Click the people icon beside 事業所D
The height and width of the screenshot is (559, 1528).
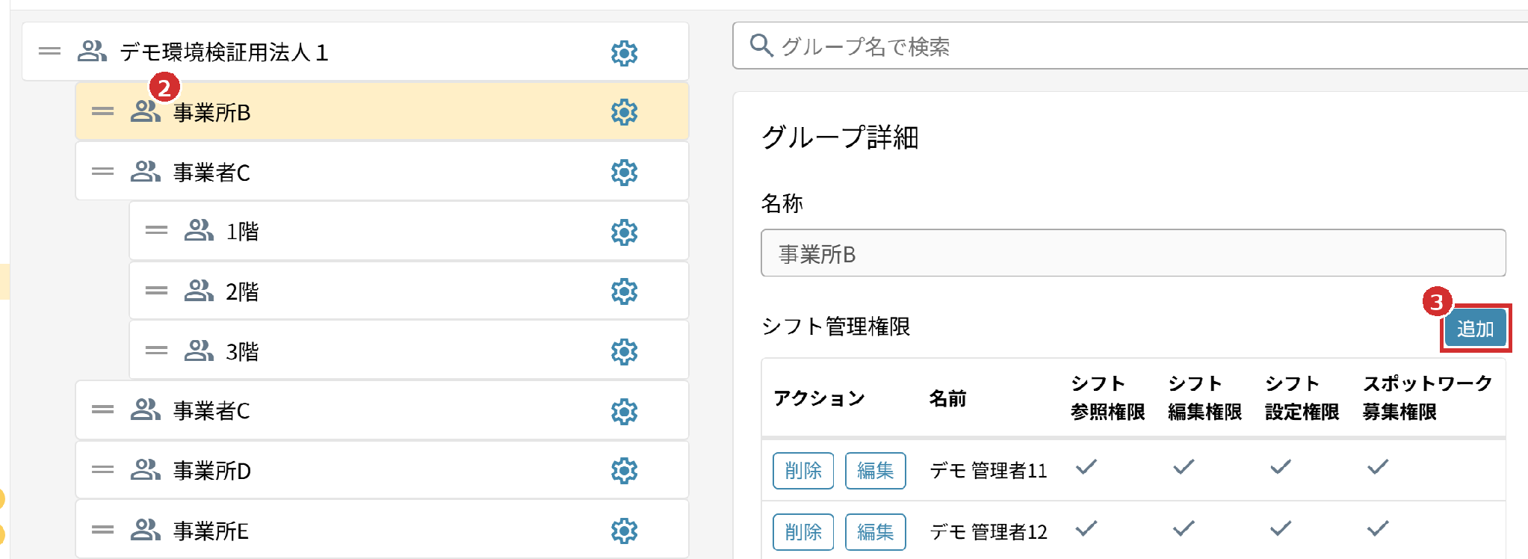pos(146,469)
